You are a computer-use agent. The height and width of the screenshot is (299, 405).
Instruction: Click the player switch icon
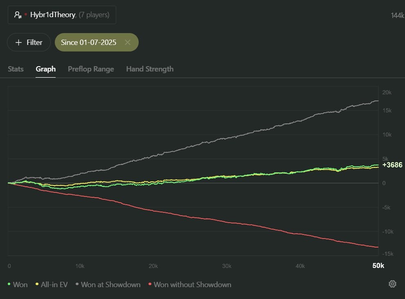pyautogui.click(x=18, y=15)
